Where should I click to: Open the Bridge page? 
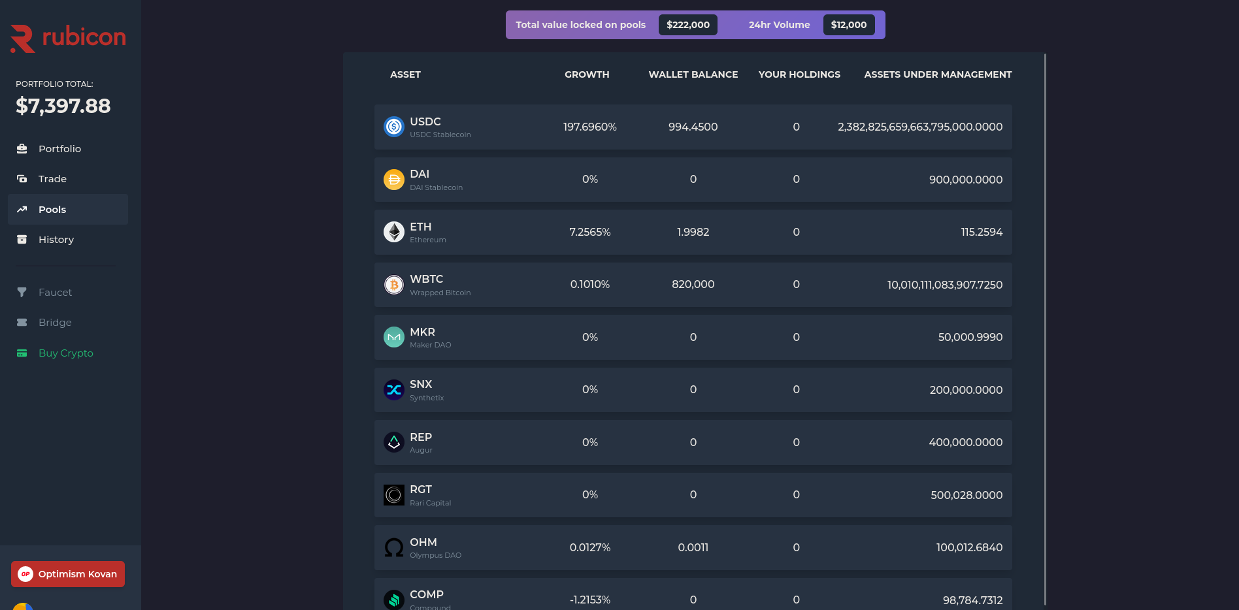[x=68, y=323]
